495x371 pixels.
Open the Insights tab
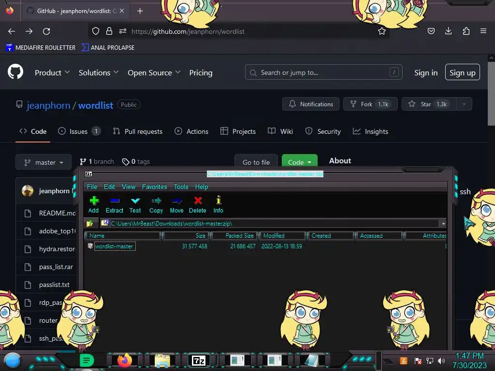[370, 131]
